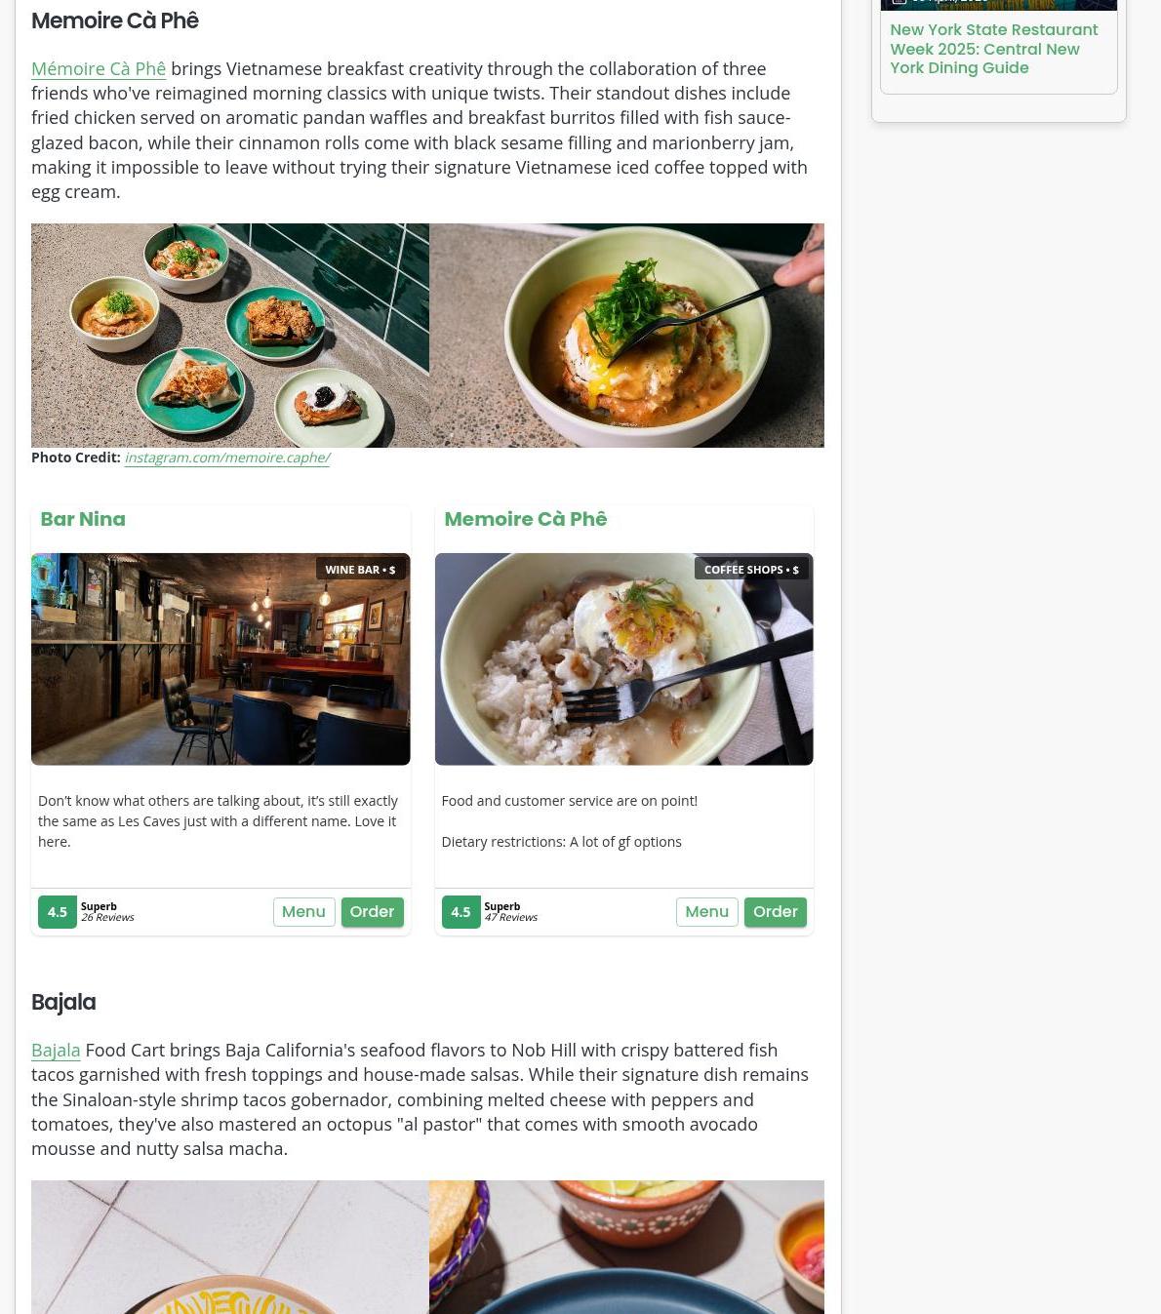
Task: Click the Order button for Bar Nina
Action: pyautogui.click(x=372, y=912)
